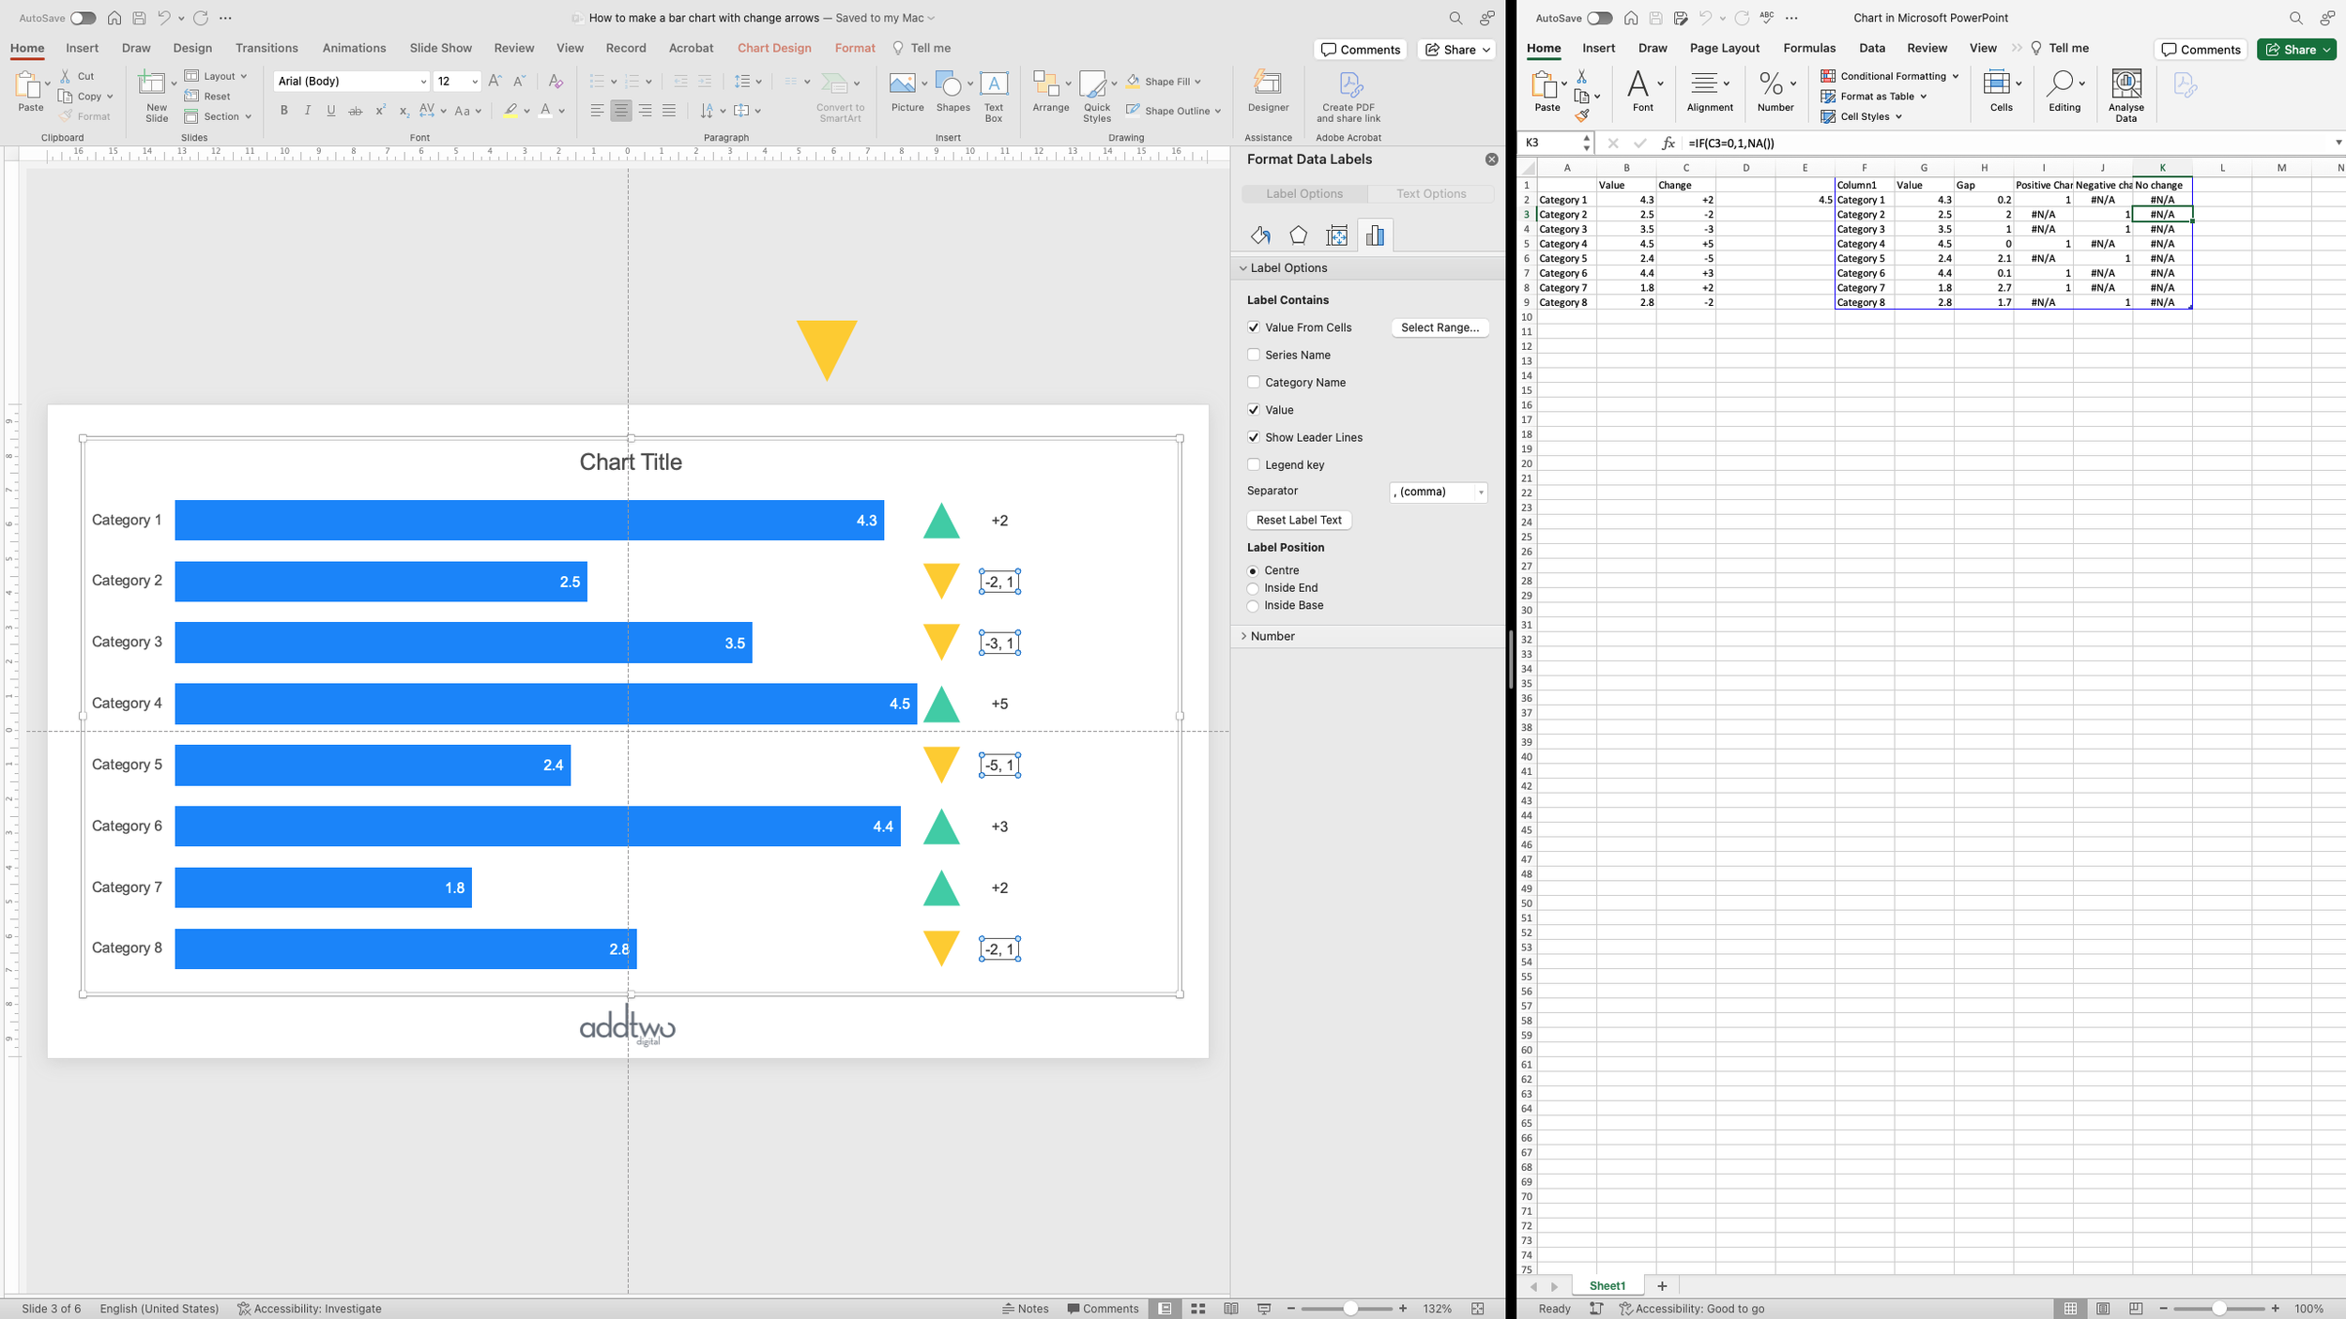Open the font name dropdown Arial (Body)
2346x1319 pixels.
coord(421,82)
